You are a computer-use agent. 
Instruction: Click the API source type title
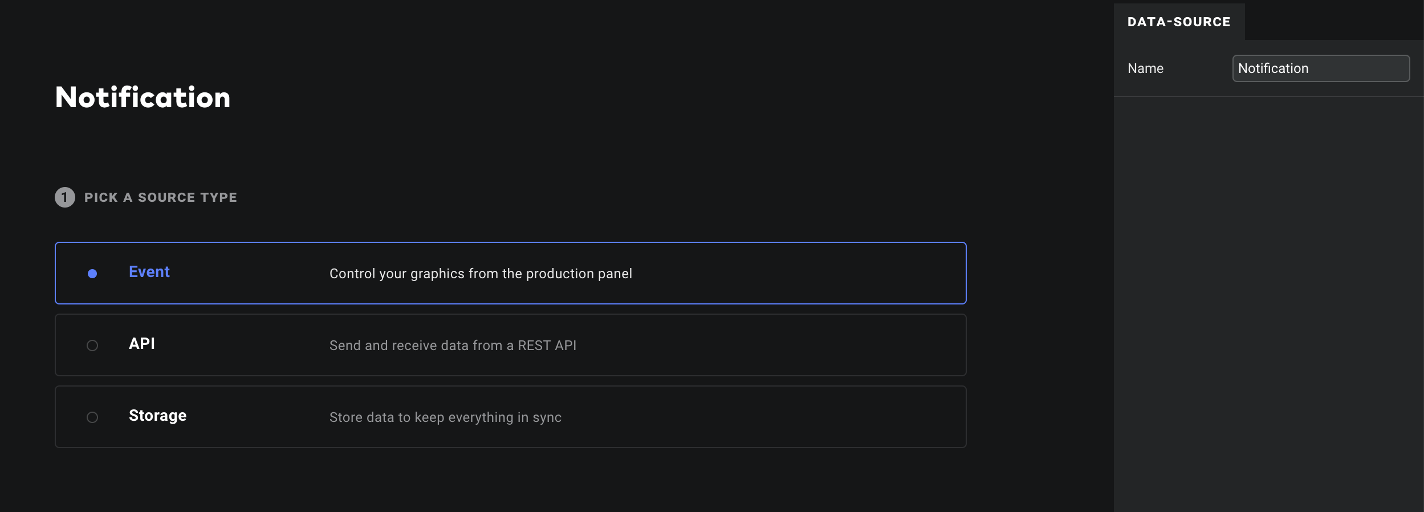click(142, 344)
